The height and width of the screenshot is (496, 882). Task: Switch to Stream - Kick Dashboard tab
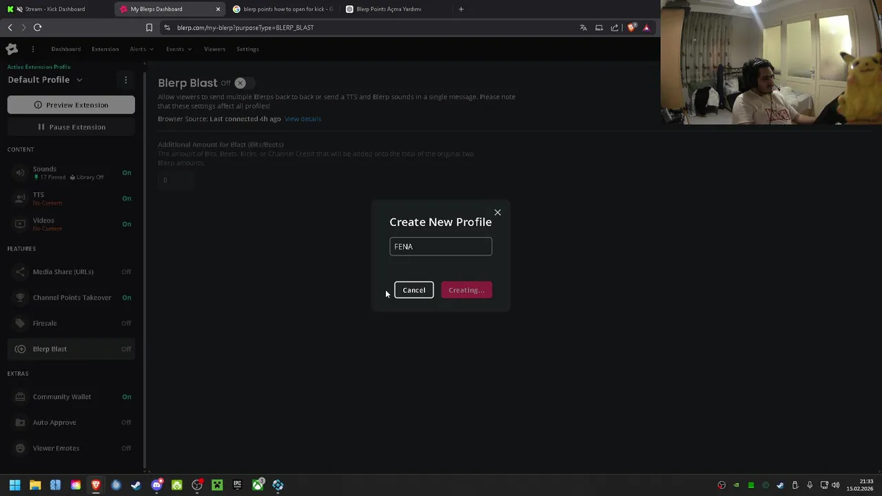coord(55,9)
